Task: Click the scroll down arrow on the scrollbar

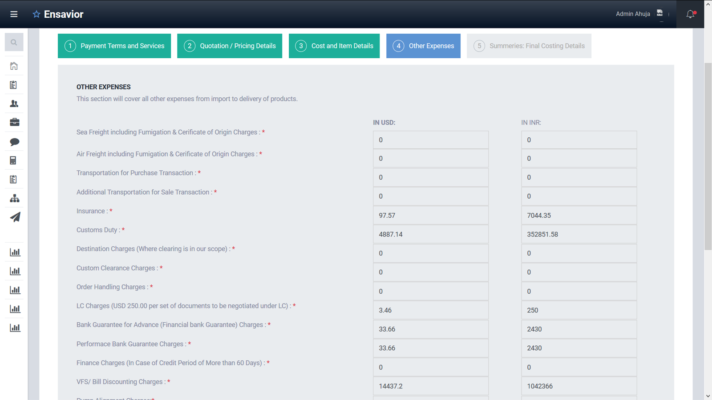Action: [708, 396]
